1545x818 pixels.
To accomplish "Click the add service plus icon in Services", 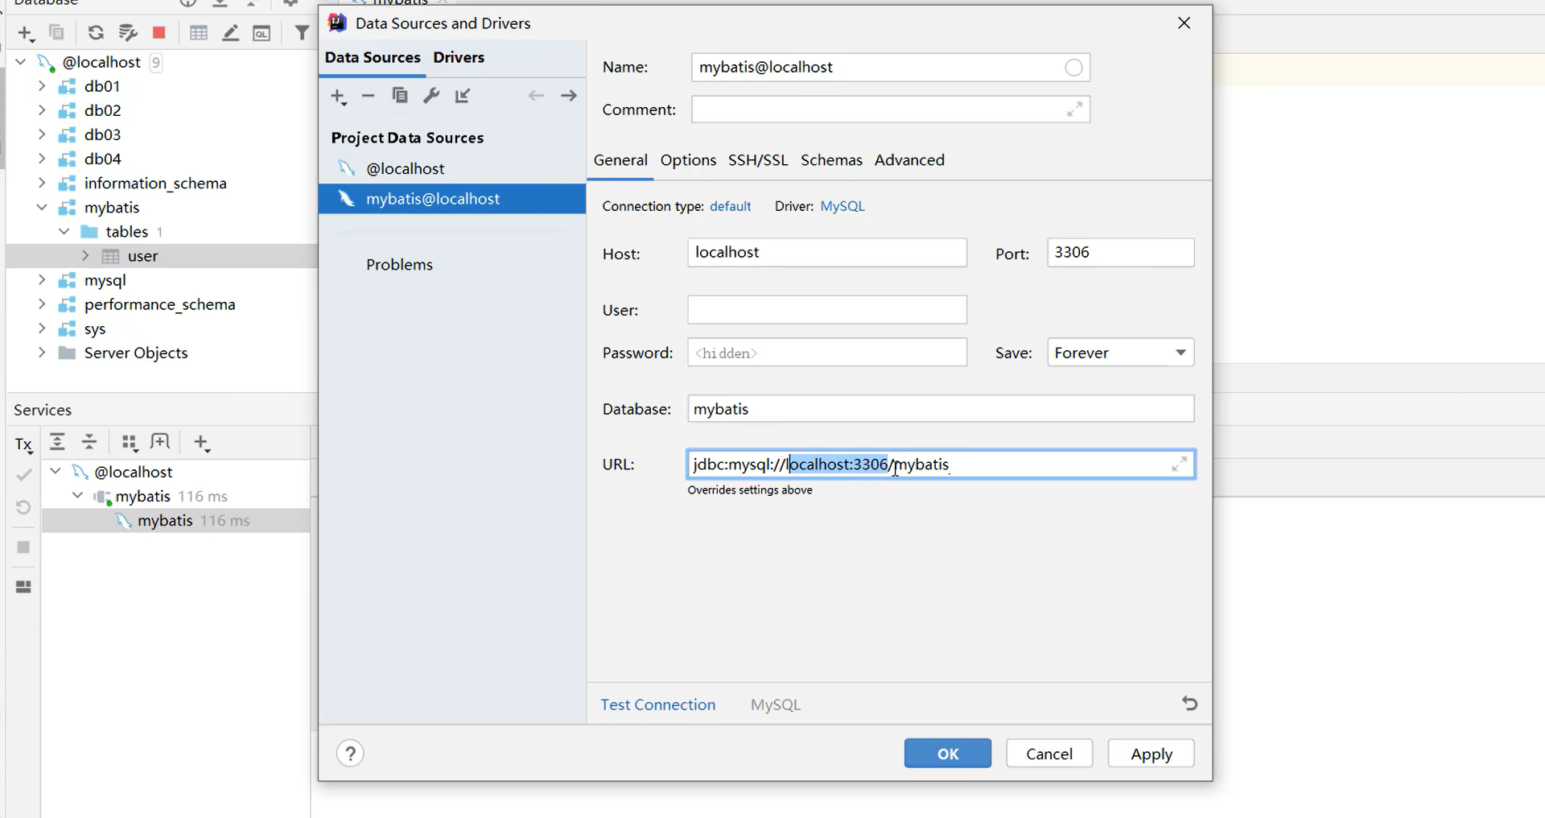I will tap(202, 443).
